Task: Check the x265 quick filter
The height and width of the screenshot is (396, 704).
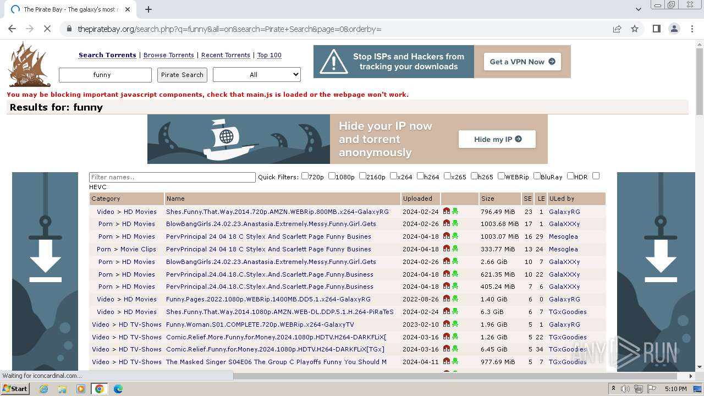Action: [x=447, y=176]
